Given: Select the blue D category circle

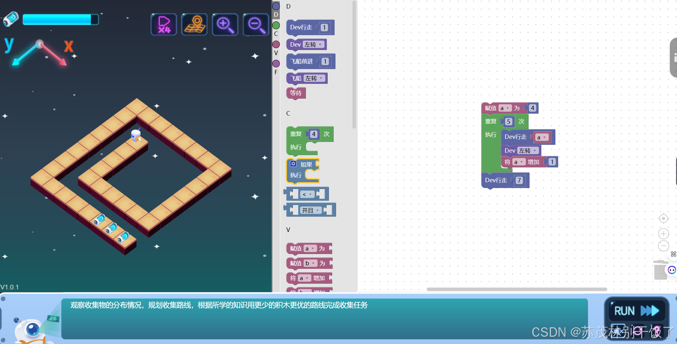Looking at the screenshot, I should tap(276, 6).
